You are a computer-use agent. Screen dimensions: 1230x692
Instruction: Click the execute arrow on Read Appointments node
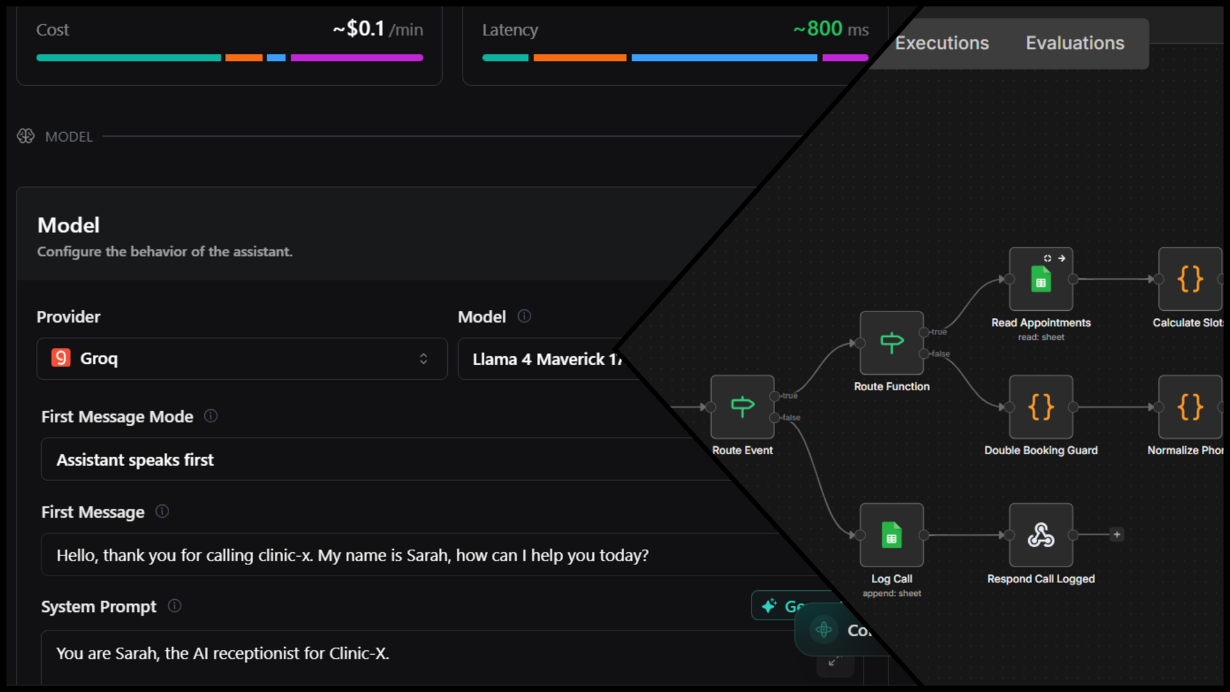tap(1062, 258)
